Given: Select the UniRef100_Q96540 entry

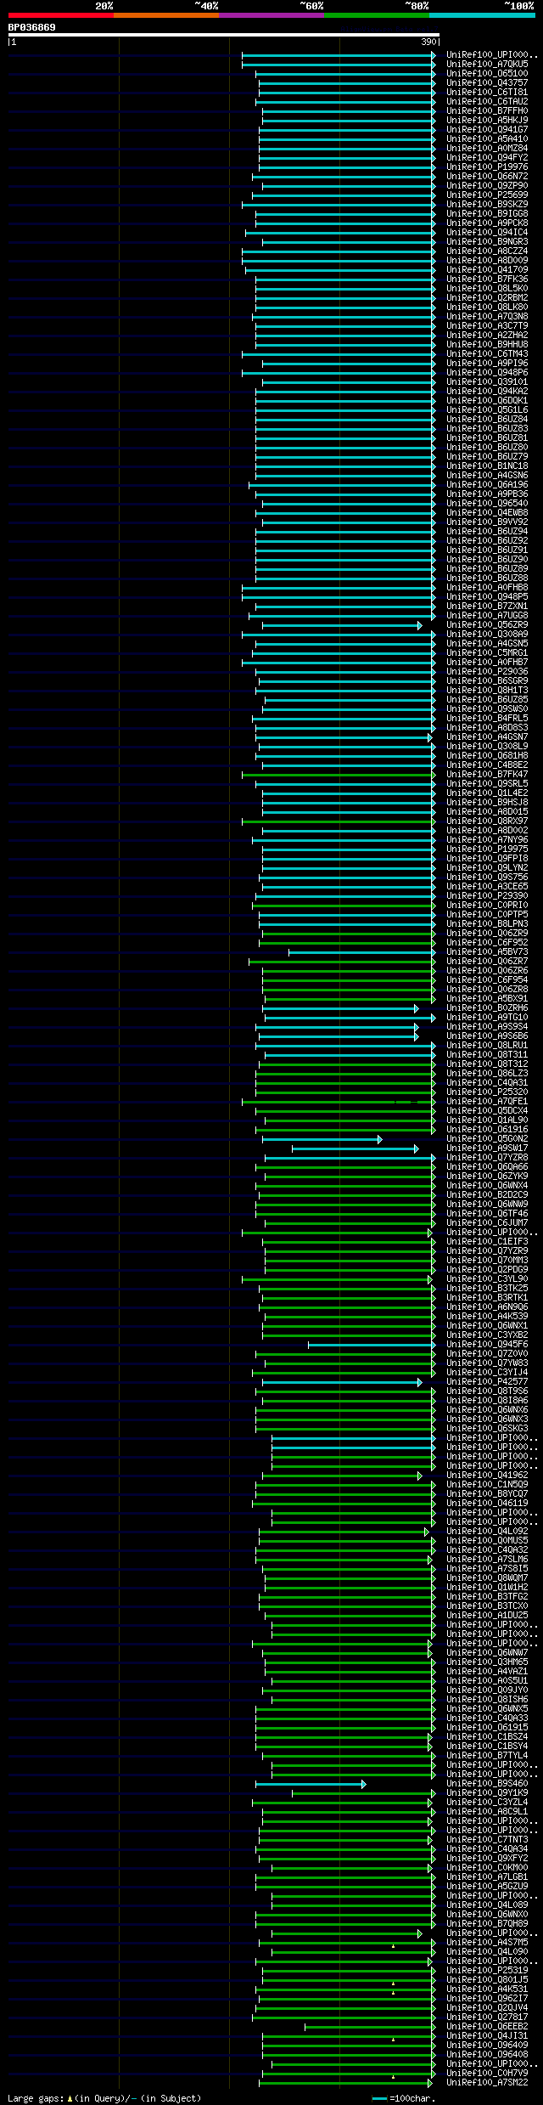Looking at the screenshot, I should tap(487, 503).
